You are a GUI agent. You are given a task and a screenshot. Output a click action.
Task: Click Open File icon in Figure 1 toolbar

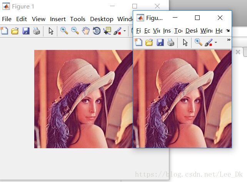click(15, 31)
